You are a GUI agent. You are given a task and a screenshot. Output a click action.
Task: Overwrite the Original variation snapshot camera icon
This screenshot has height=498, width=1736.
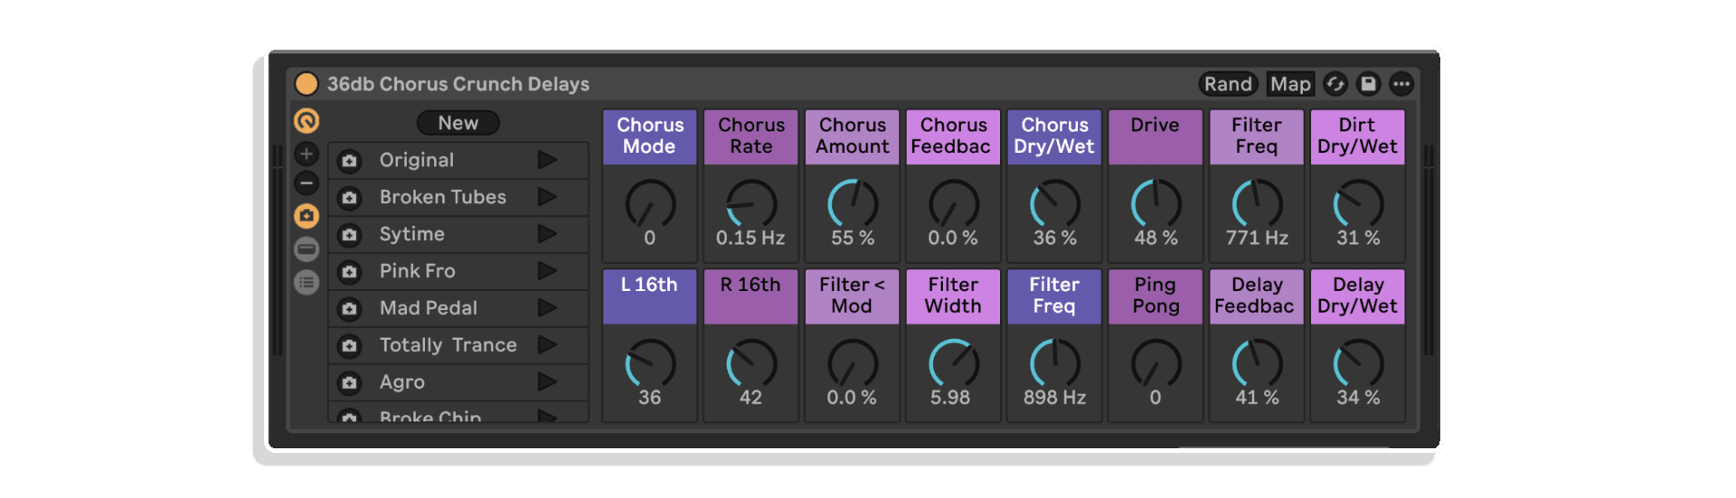point(349,161)
